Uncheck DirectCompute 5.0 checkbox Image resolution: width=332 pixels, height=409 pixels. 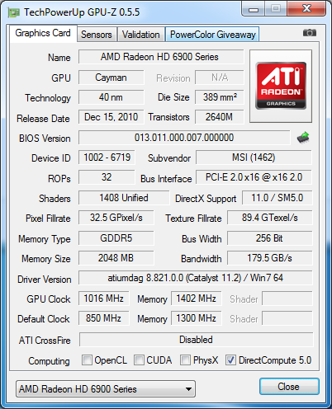point(230,360)
